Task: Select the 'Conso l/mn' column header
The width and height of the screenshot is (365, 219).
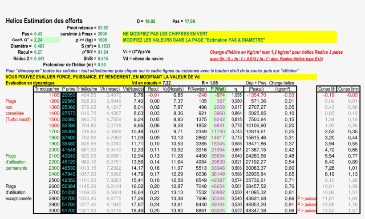Action: [x=349, y=89]
